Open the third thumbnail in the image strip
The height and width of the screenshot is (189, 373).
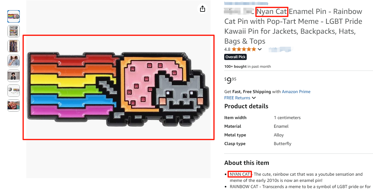point(14,46)
